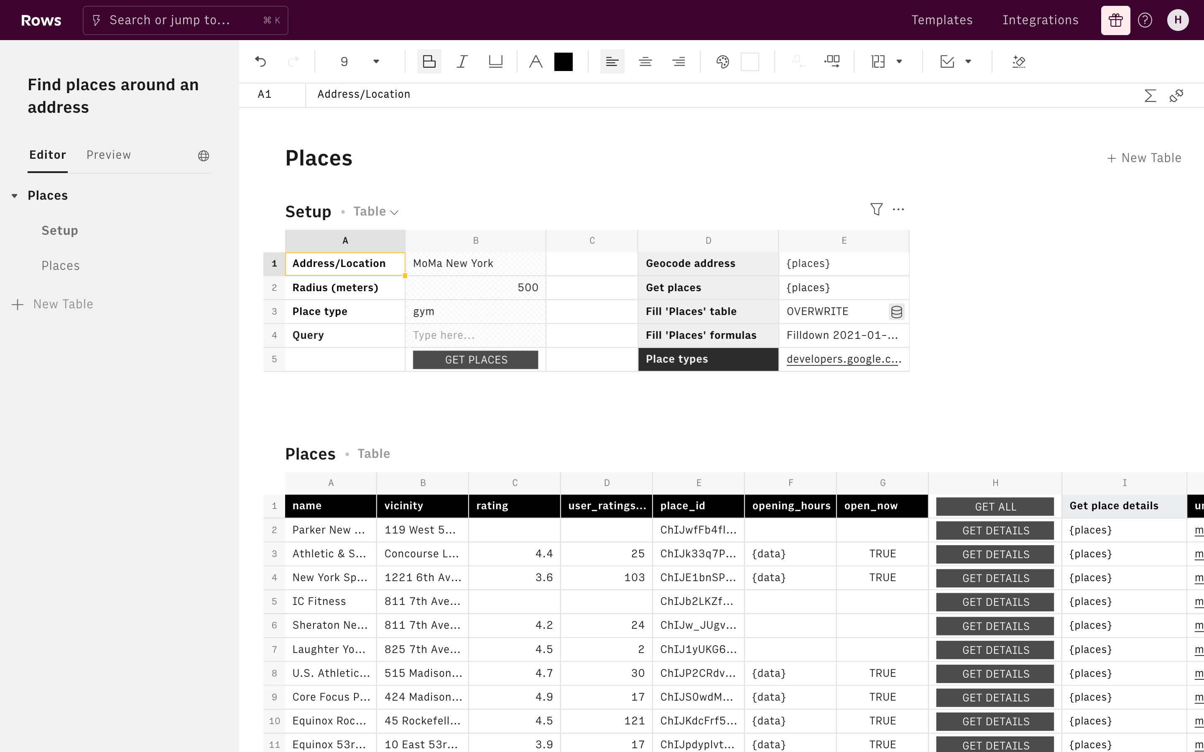Select the Core Focus P... name cell

coord(331,697)
